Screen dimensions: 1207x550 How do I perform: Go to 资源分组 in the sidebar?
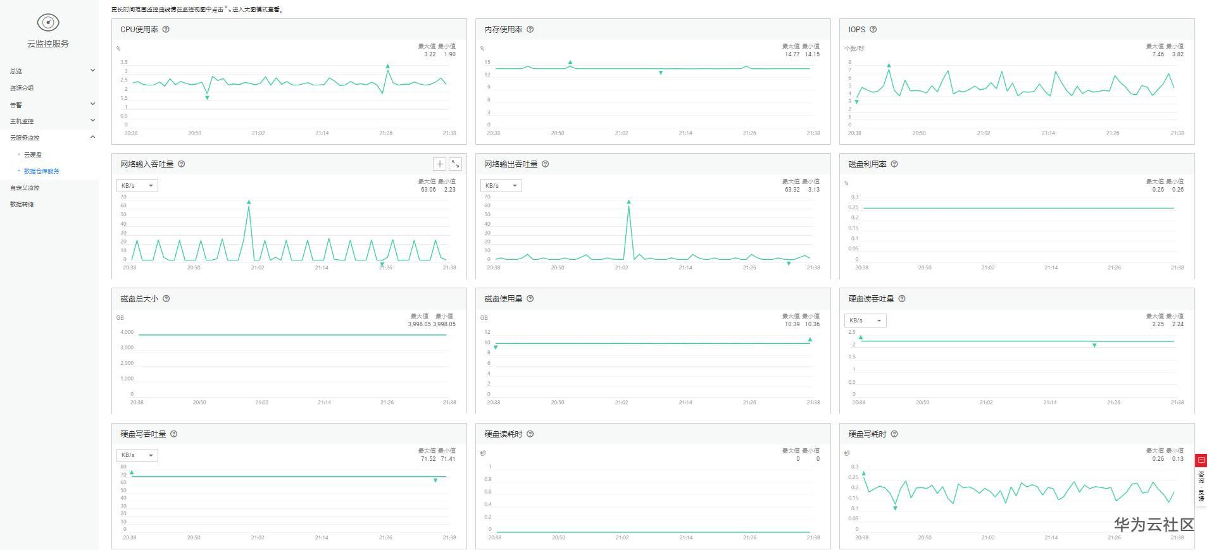[22, 88]
